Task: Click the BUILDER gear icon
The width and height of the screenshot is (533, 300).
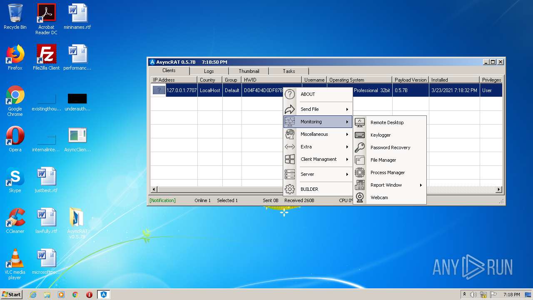Action: [289, 189]
